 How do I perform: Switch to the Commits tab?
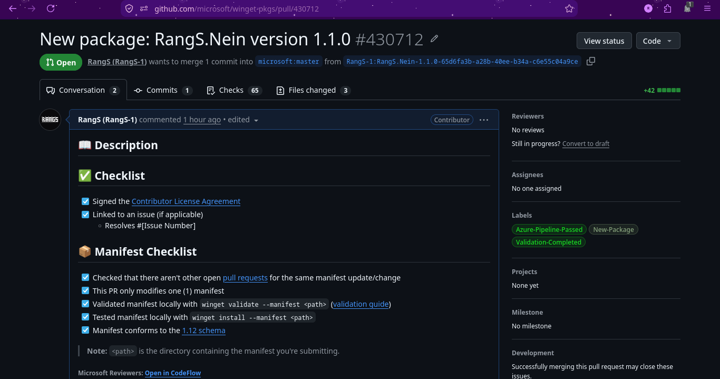[163, 90]
